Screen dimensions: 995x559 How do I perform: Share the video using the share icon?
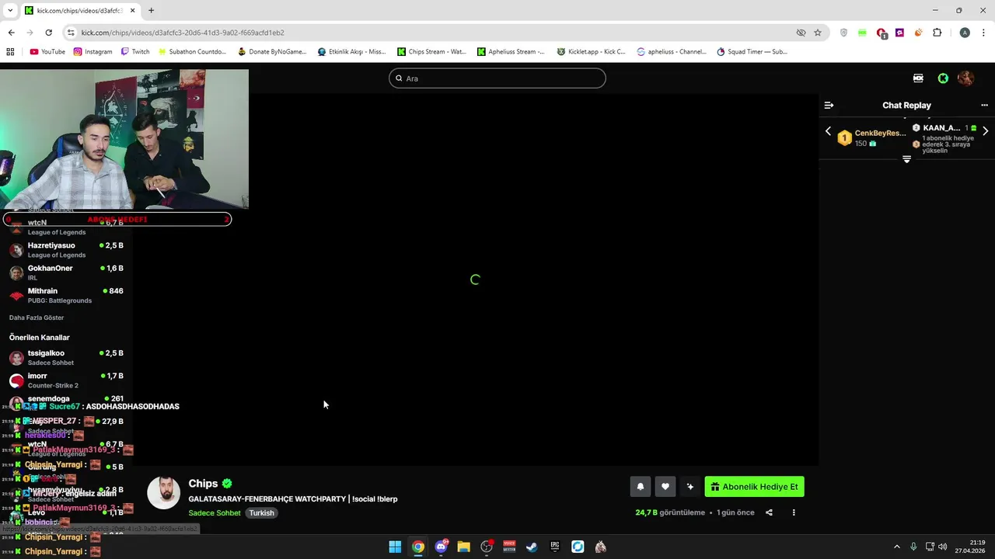click(x=769, y=512)
